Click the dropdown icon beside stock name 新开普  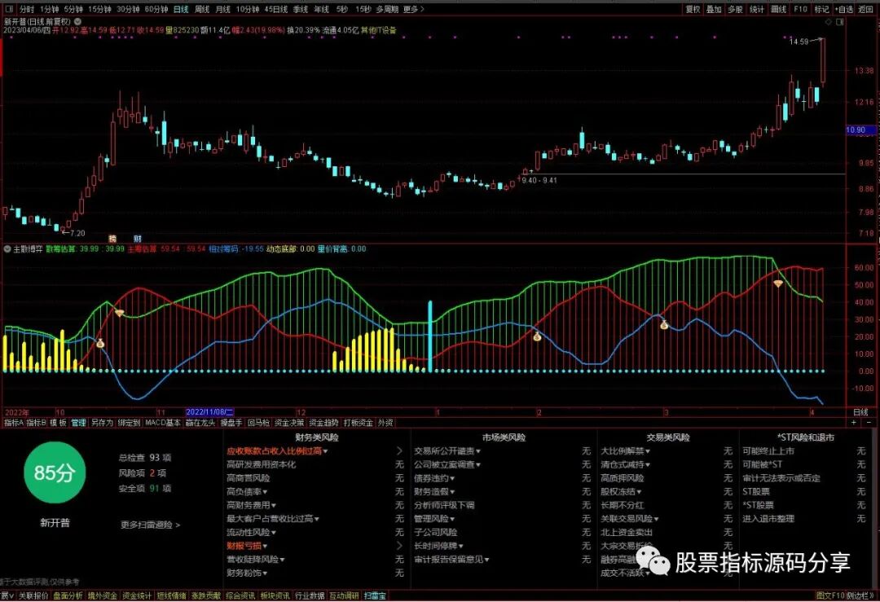pos(77,21)
